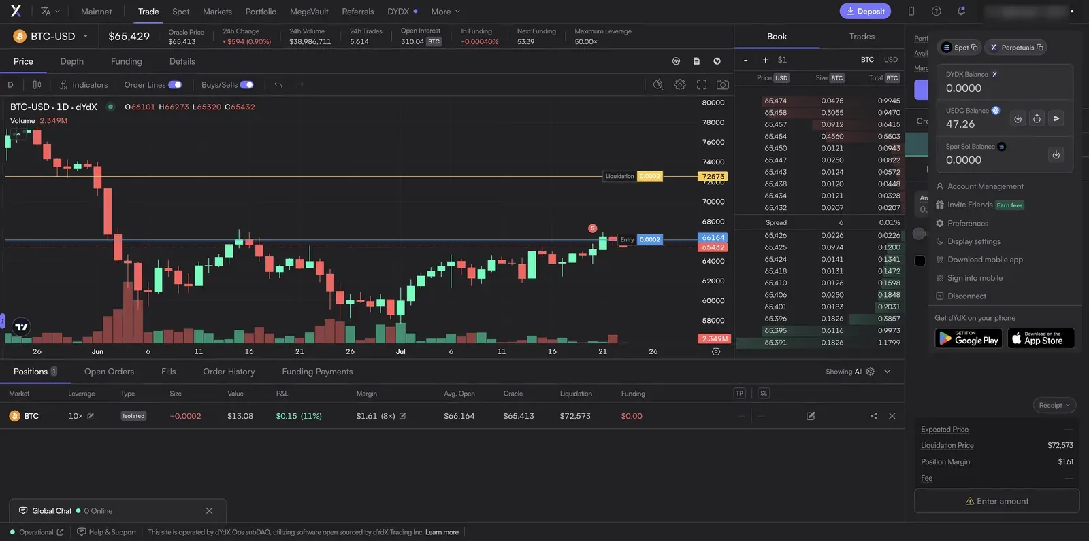Click the Deposit button
This screenshot has height=541, width=1089.
click(865, 11)
